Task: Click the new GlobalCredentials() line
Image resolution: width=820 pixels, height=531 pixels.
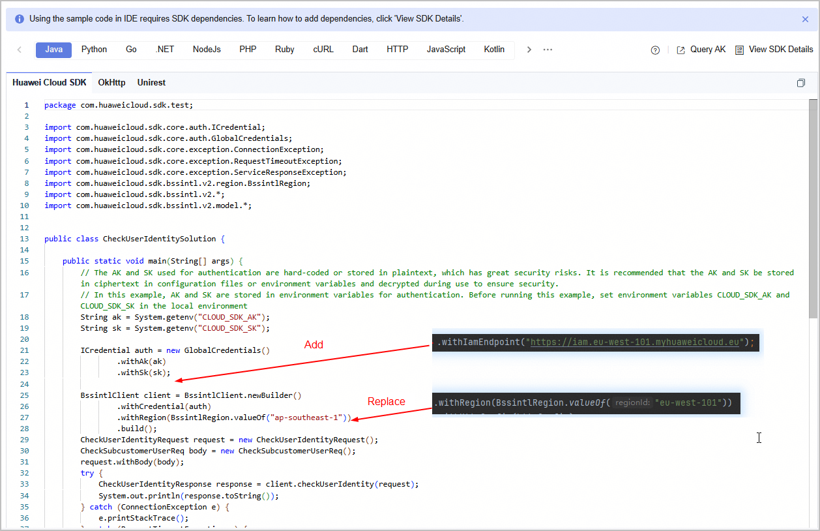Action: pyautogui.click(x=175, y=350)
